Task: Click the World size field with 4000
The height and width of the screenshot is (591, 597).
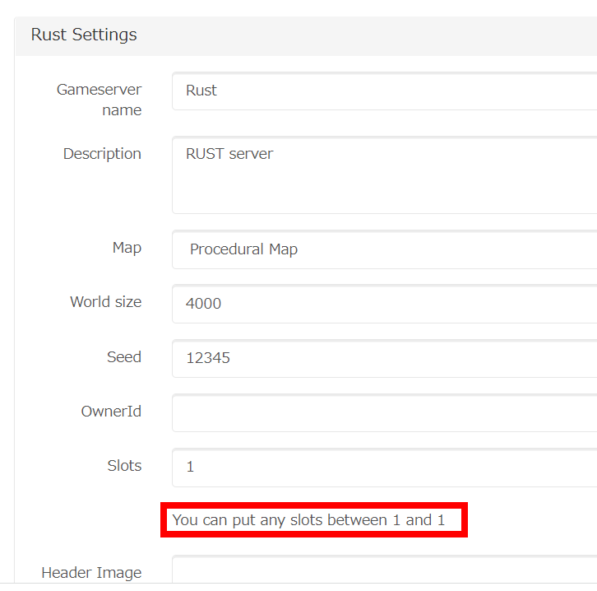Action: coord(385,304)
